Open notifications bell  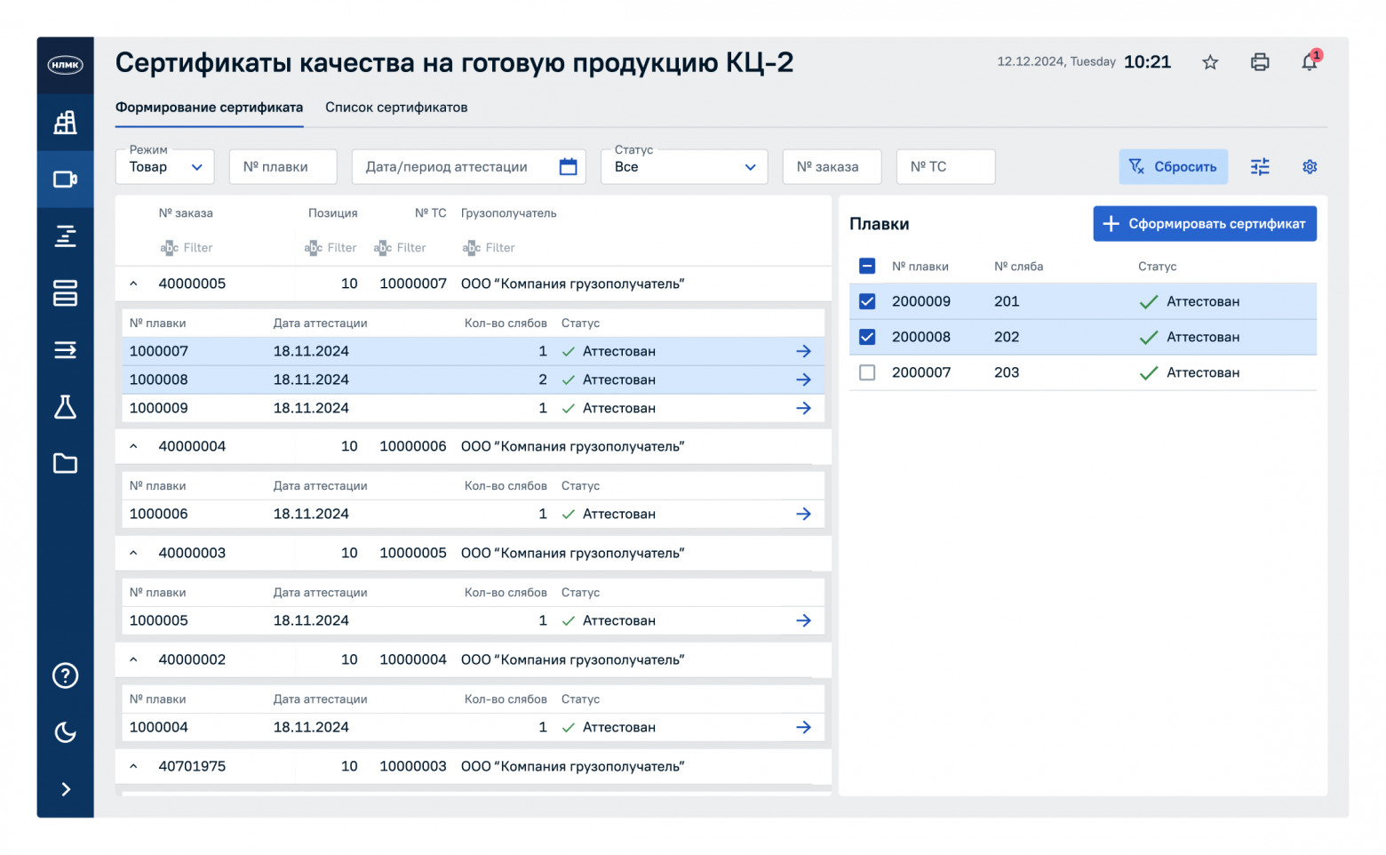(x=1310, y=62)
